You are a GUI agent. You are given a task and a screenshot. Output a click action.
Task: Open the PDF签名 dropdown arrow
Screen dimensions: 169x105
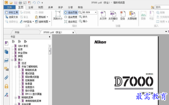(33, 21)
